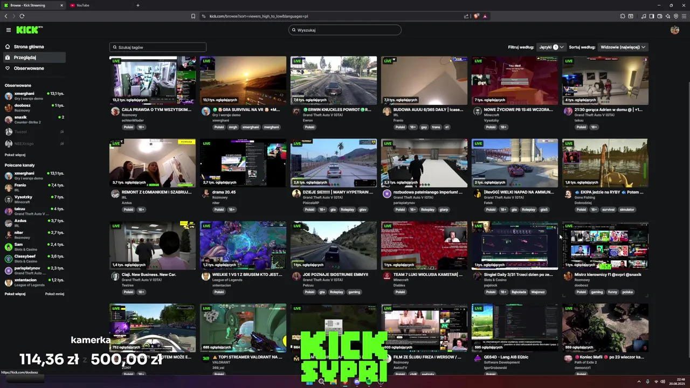
Task: Click the Windows Start button
Action: click(x=309, y=382)
